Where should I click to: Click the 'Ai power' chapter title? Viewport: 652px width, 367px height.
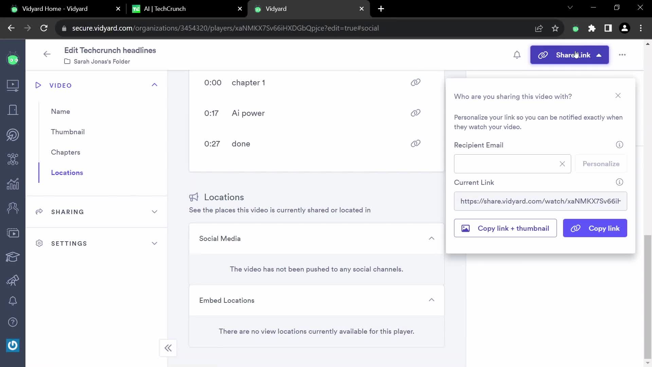tap(248, 113)
